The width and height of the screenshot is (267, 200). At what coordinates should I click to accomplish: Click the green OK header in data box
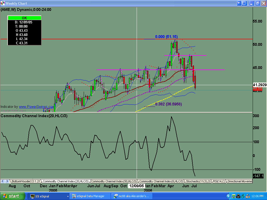[x=24, y=18]
